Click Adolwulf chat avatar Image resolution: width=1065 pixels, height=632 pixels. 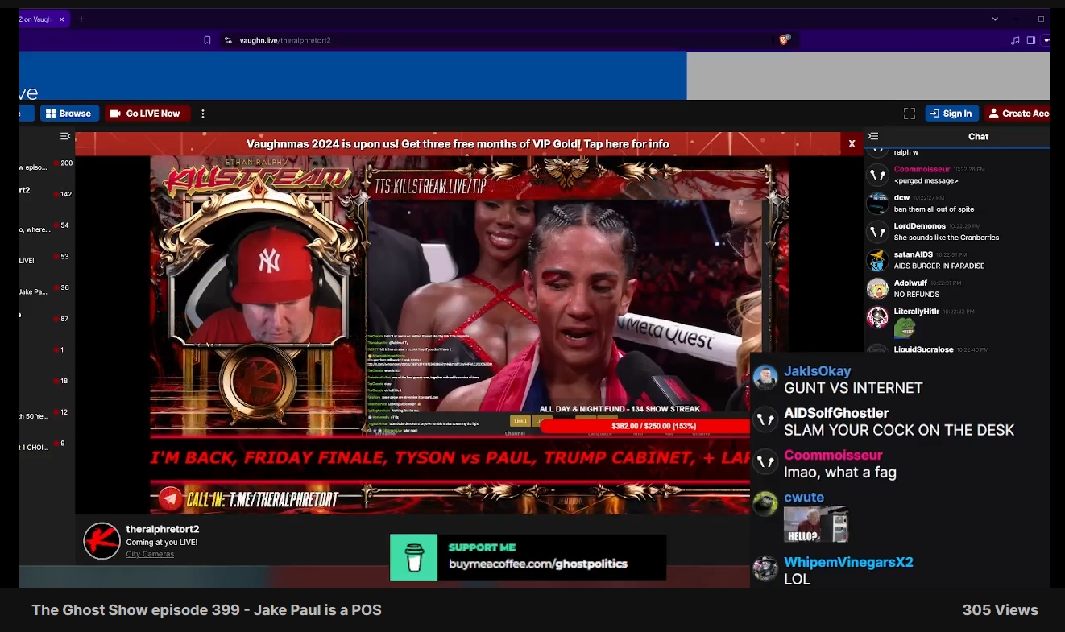[877, 288]
